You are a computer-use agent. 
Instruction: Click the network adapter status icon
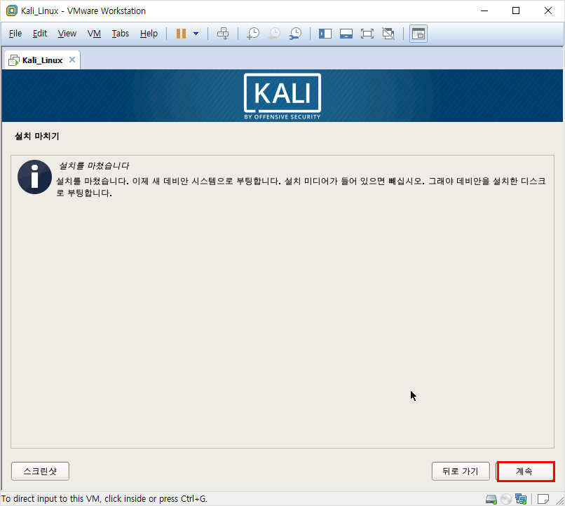pos(521,499)
